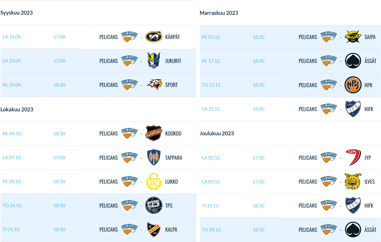Click the Ilves lynx logo
This screenshot has width=381, height=242.
tap(353, 181)
